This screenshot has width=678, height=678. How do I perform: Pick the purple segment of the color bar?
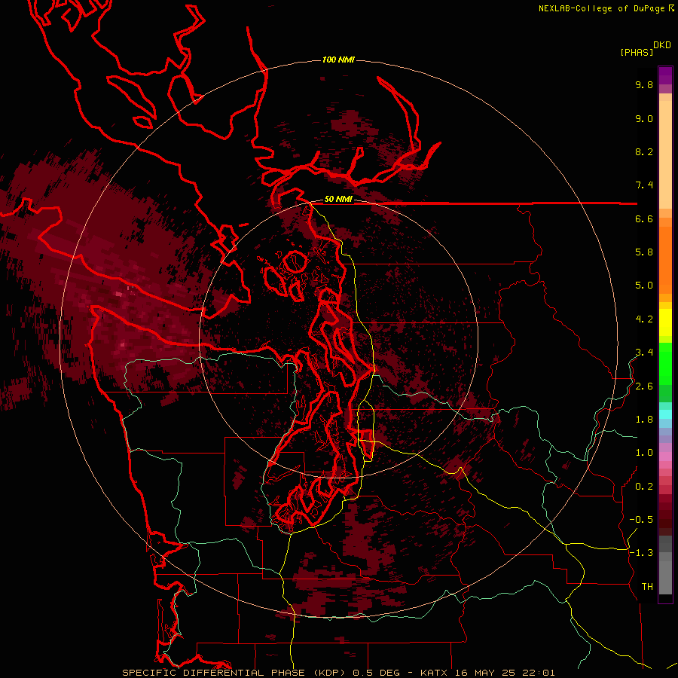pyautogui.click(x=665, y=75)
